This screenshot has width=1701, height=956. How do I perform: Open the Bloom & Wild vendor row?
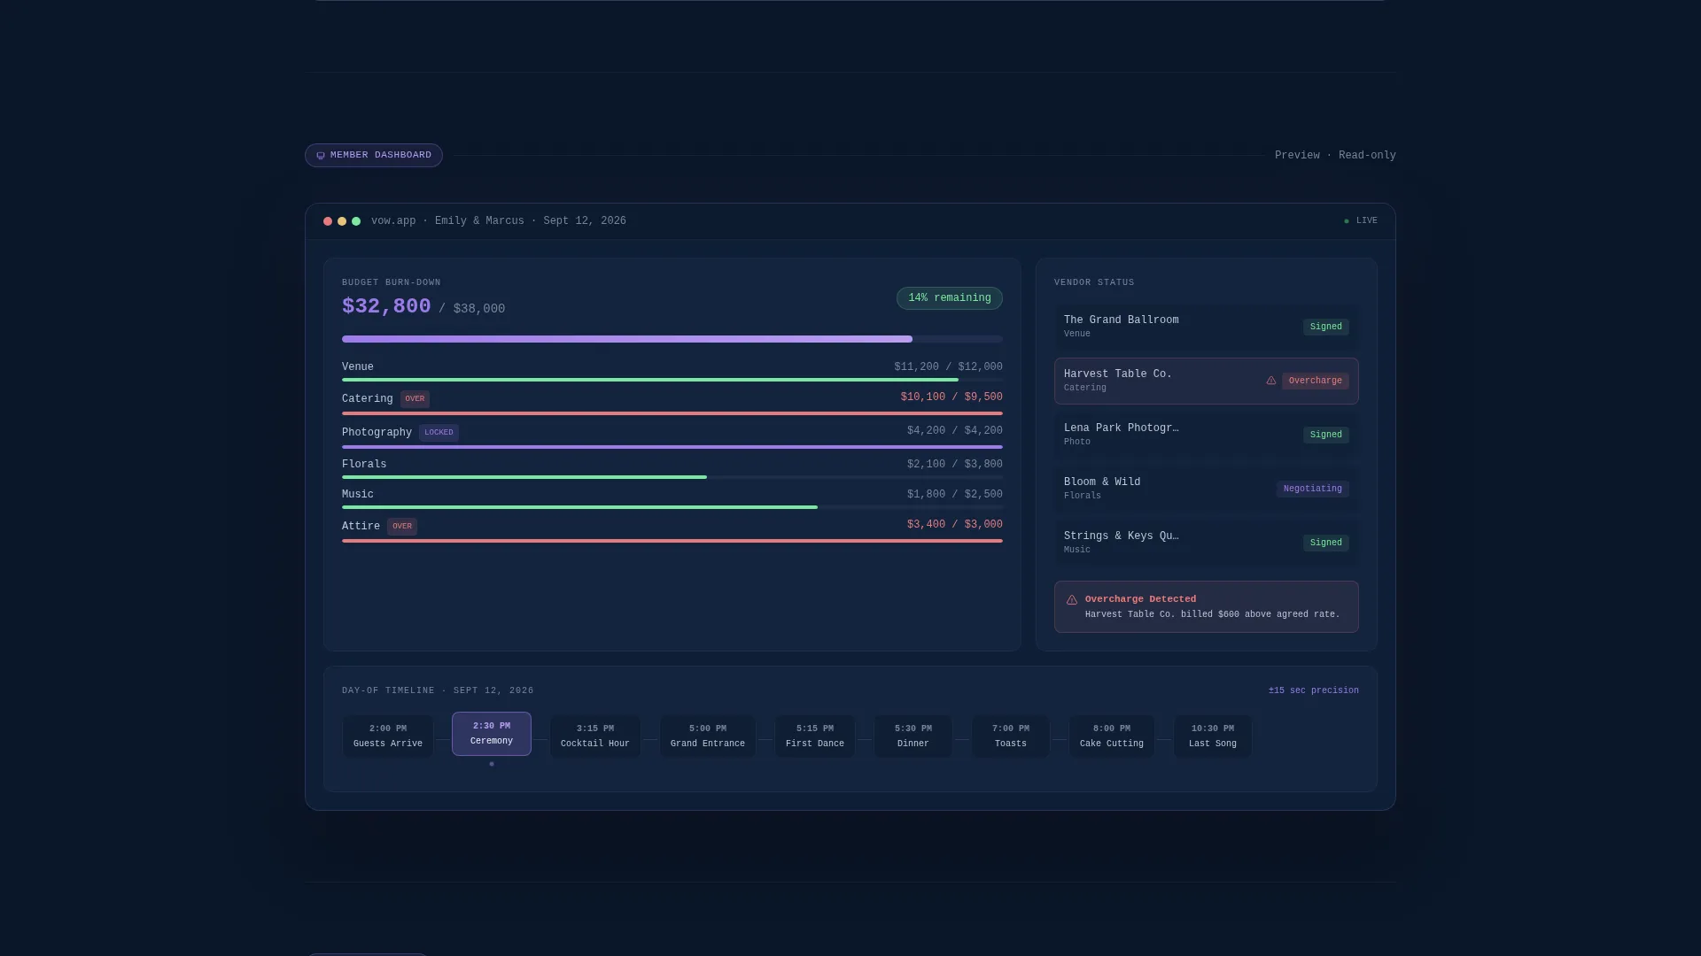pyautogui.click(x=1207, y=489)
